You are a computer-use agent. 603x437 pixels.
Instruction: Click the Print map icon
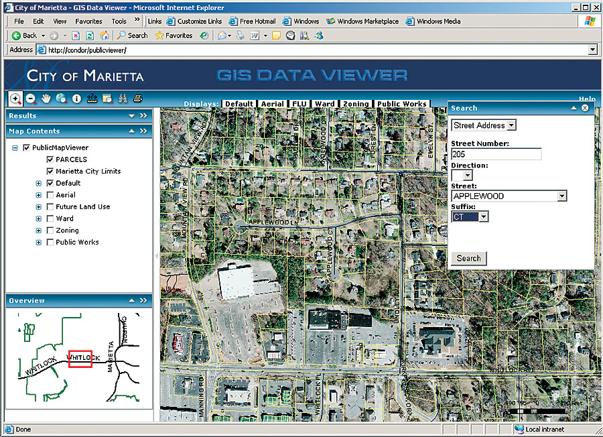pos(137,99)
